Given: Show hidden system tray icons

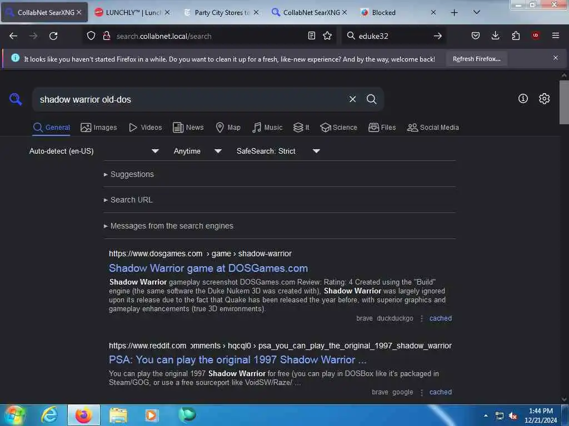Looking at the screenshot, I should click(486, 415).
